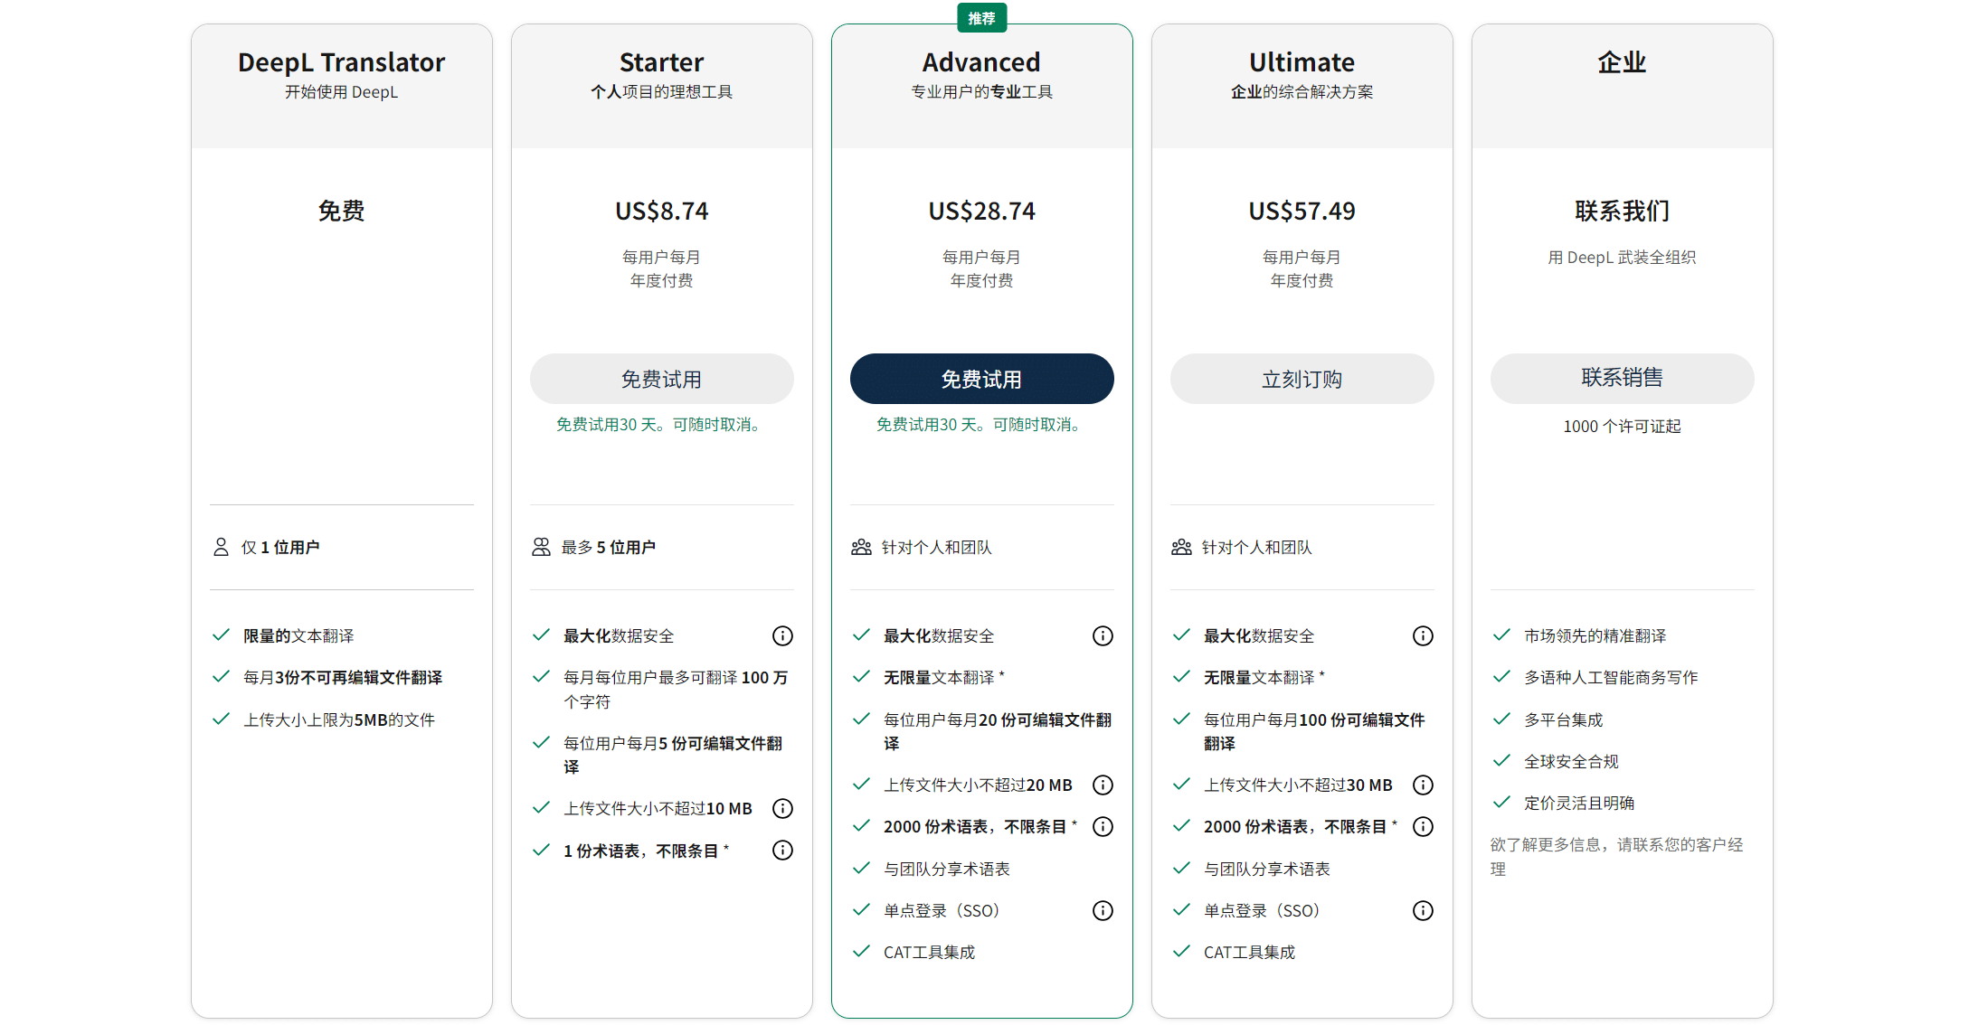Open the info icon beside Starter's 最大化数据安全
Image resolution: width=1969 pixels, height=1025 pixels.
782,635
